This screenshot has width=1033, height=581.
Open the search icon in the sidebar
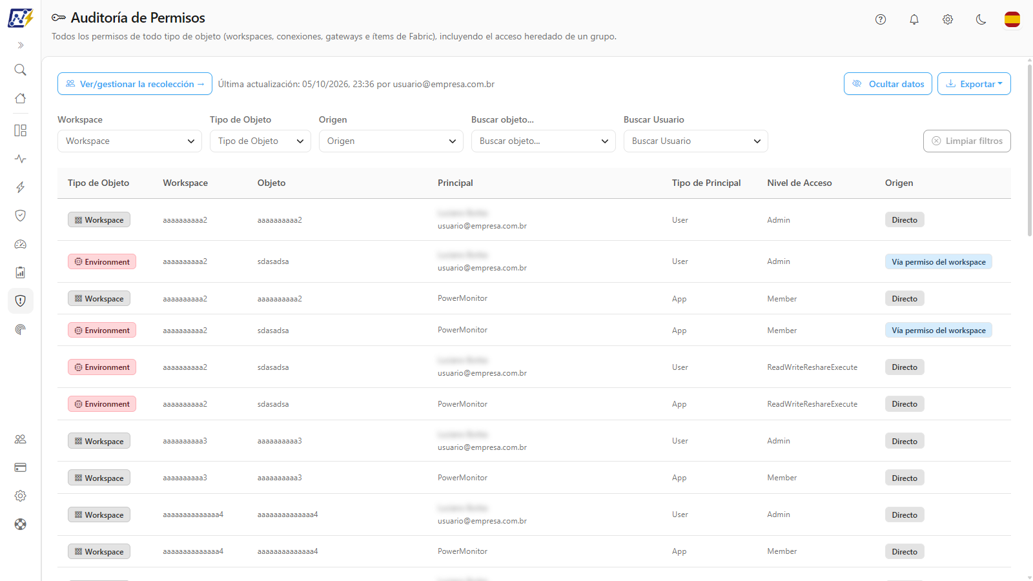pos(21,70)
